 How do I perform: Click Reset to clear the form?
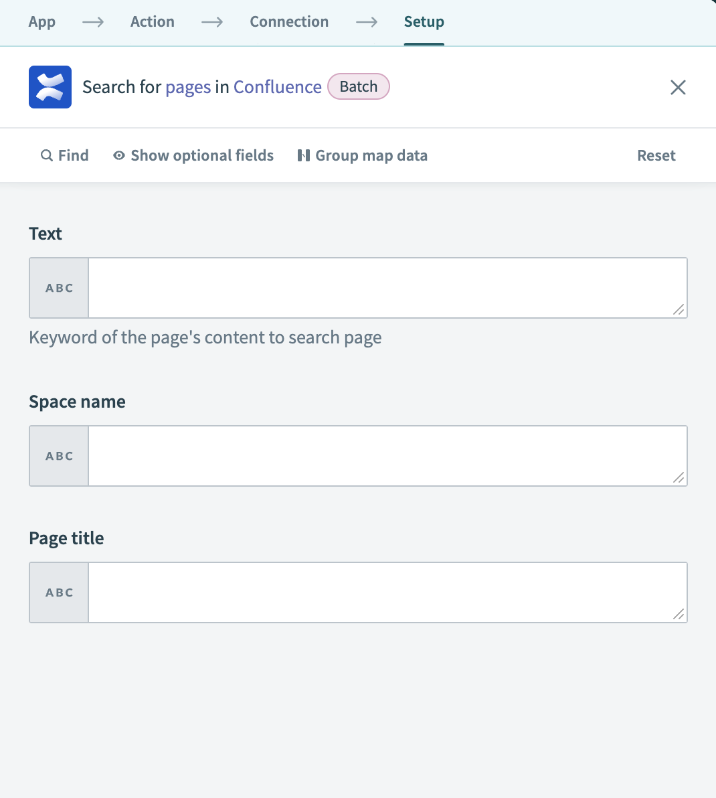pos(656,155)
